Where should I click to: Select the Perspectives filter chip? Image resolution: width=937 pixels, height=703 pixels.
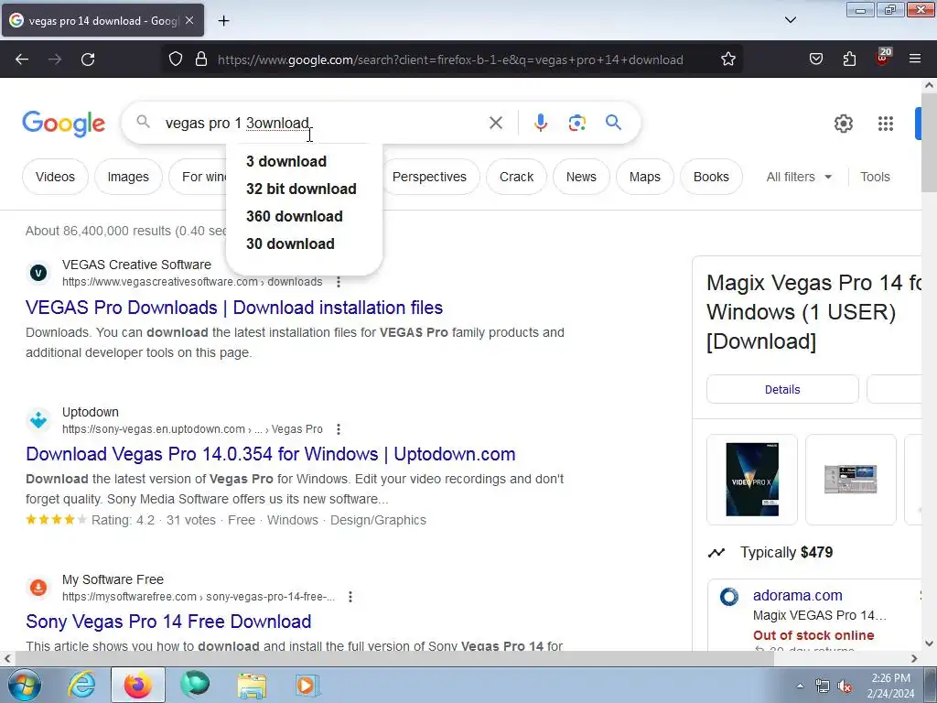(x=429, y=177)
